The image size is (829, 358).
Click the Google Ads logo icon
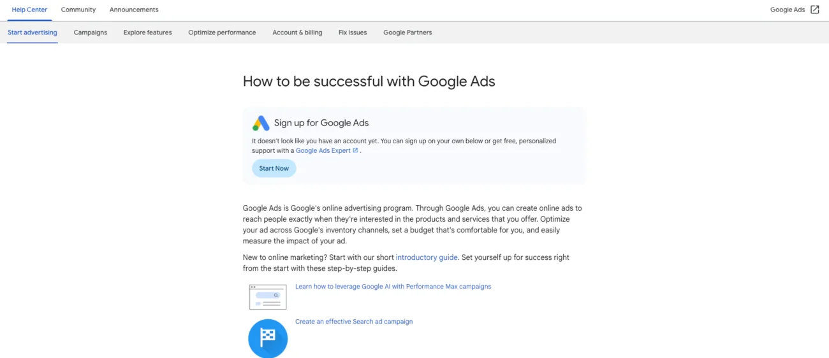[x=261, y=123]
